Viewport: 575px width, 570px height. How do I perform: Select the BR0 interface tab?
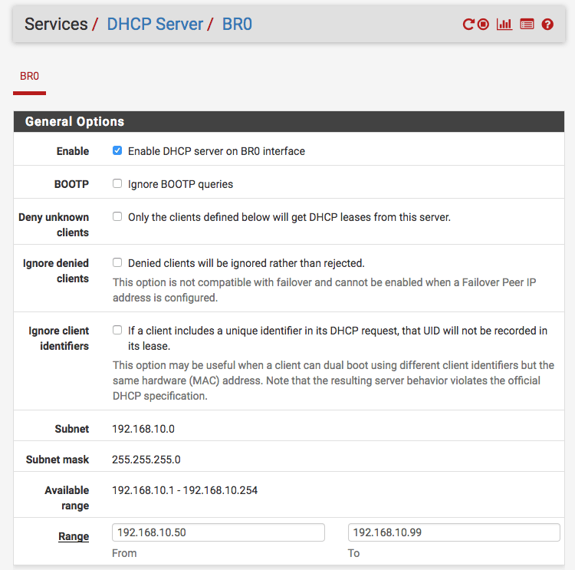[x=29, y=77]
